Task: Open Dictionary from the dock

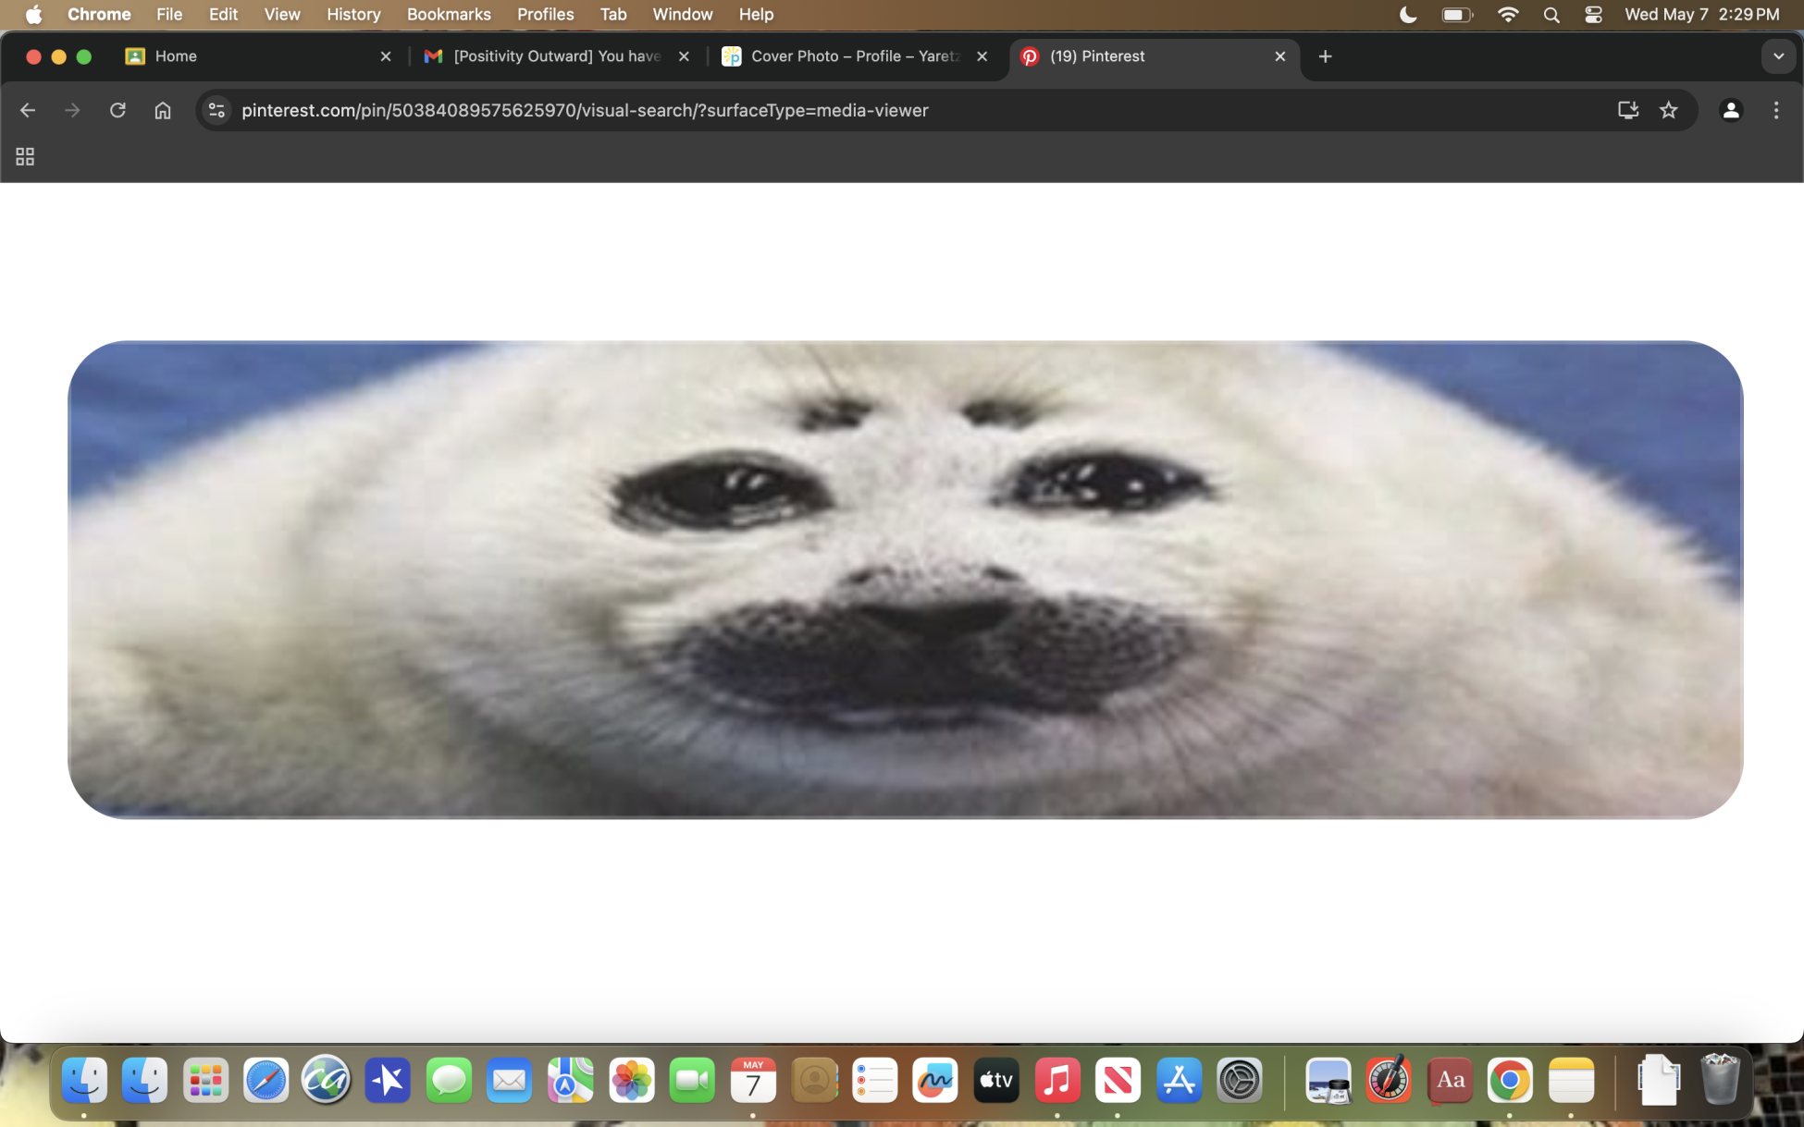Action: pos(1450,1080)
